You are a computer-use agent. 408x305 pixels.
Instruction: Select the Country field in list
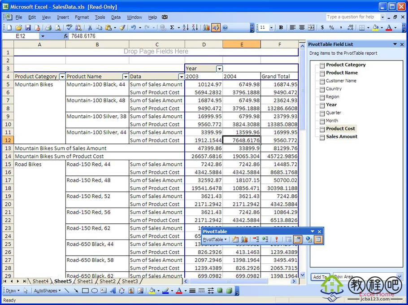tap(334, 89)
